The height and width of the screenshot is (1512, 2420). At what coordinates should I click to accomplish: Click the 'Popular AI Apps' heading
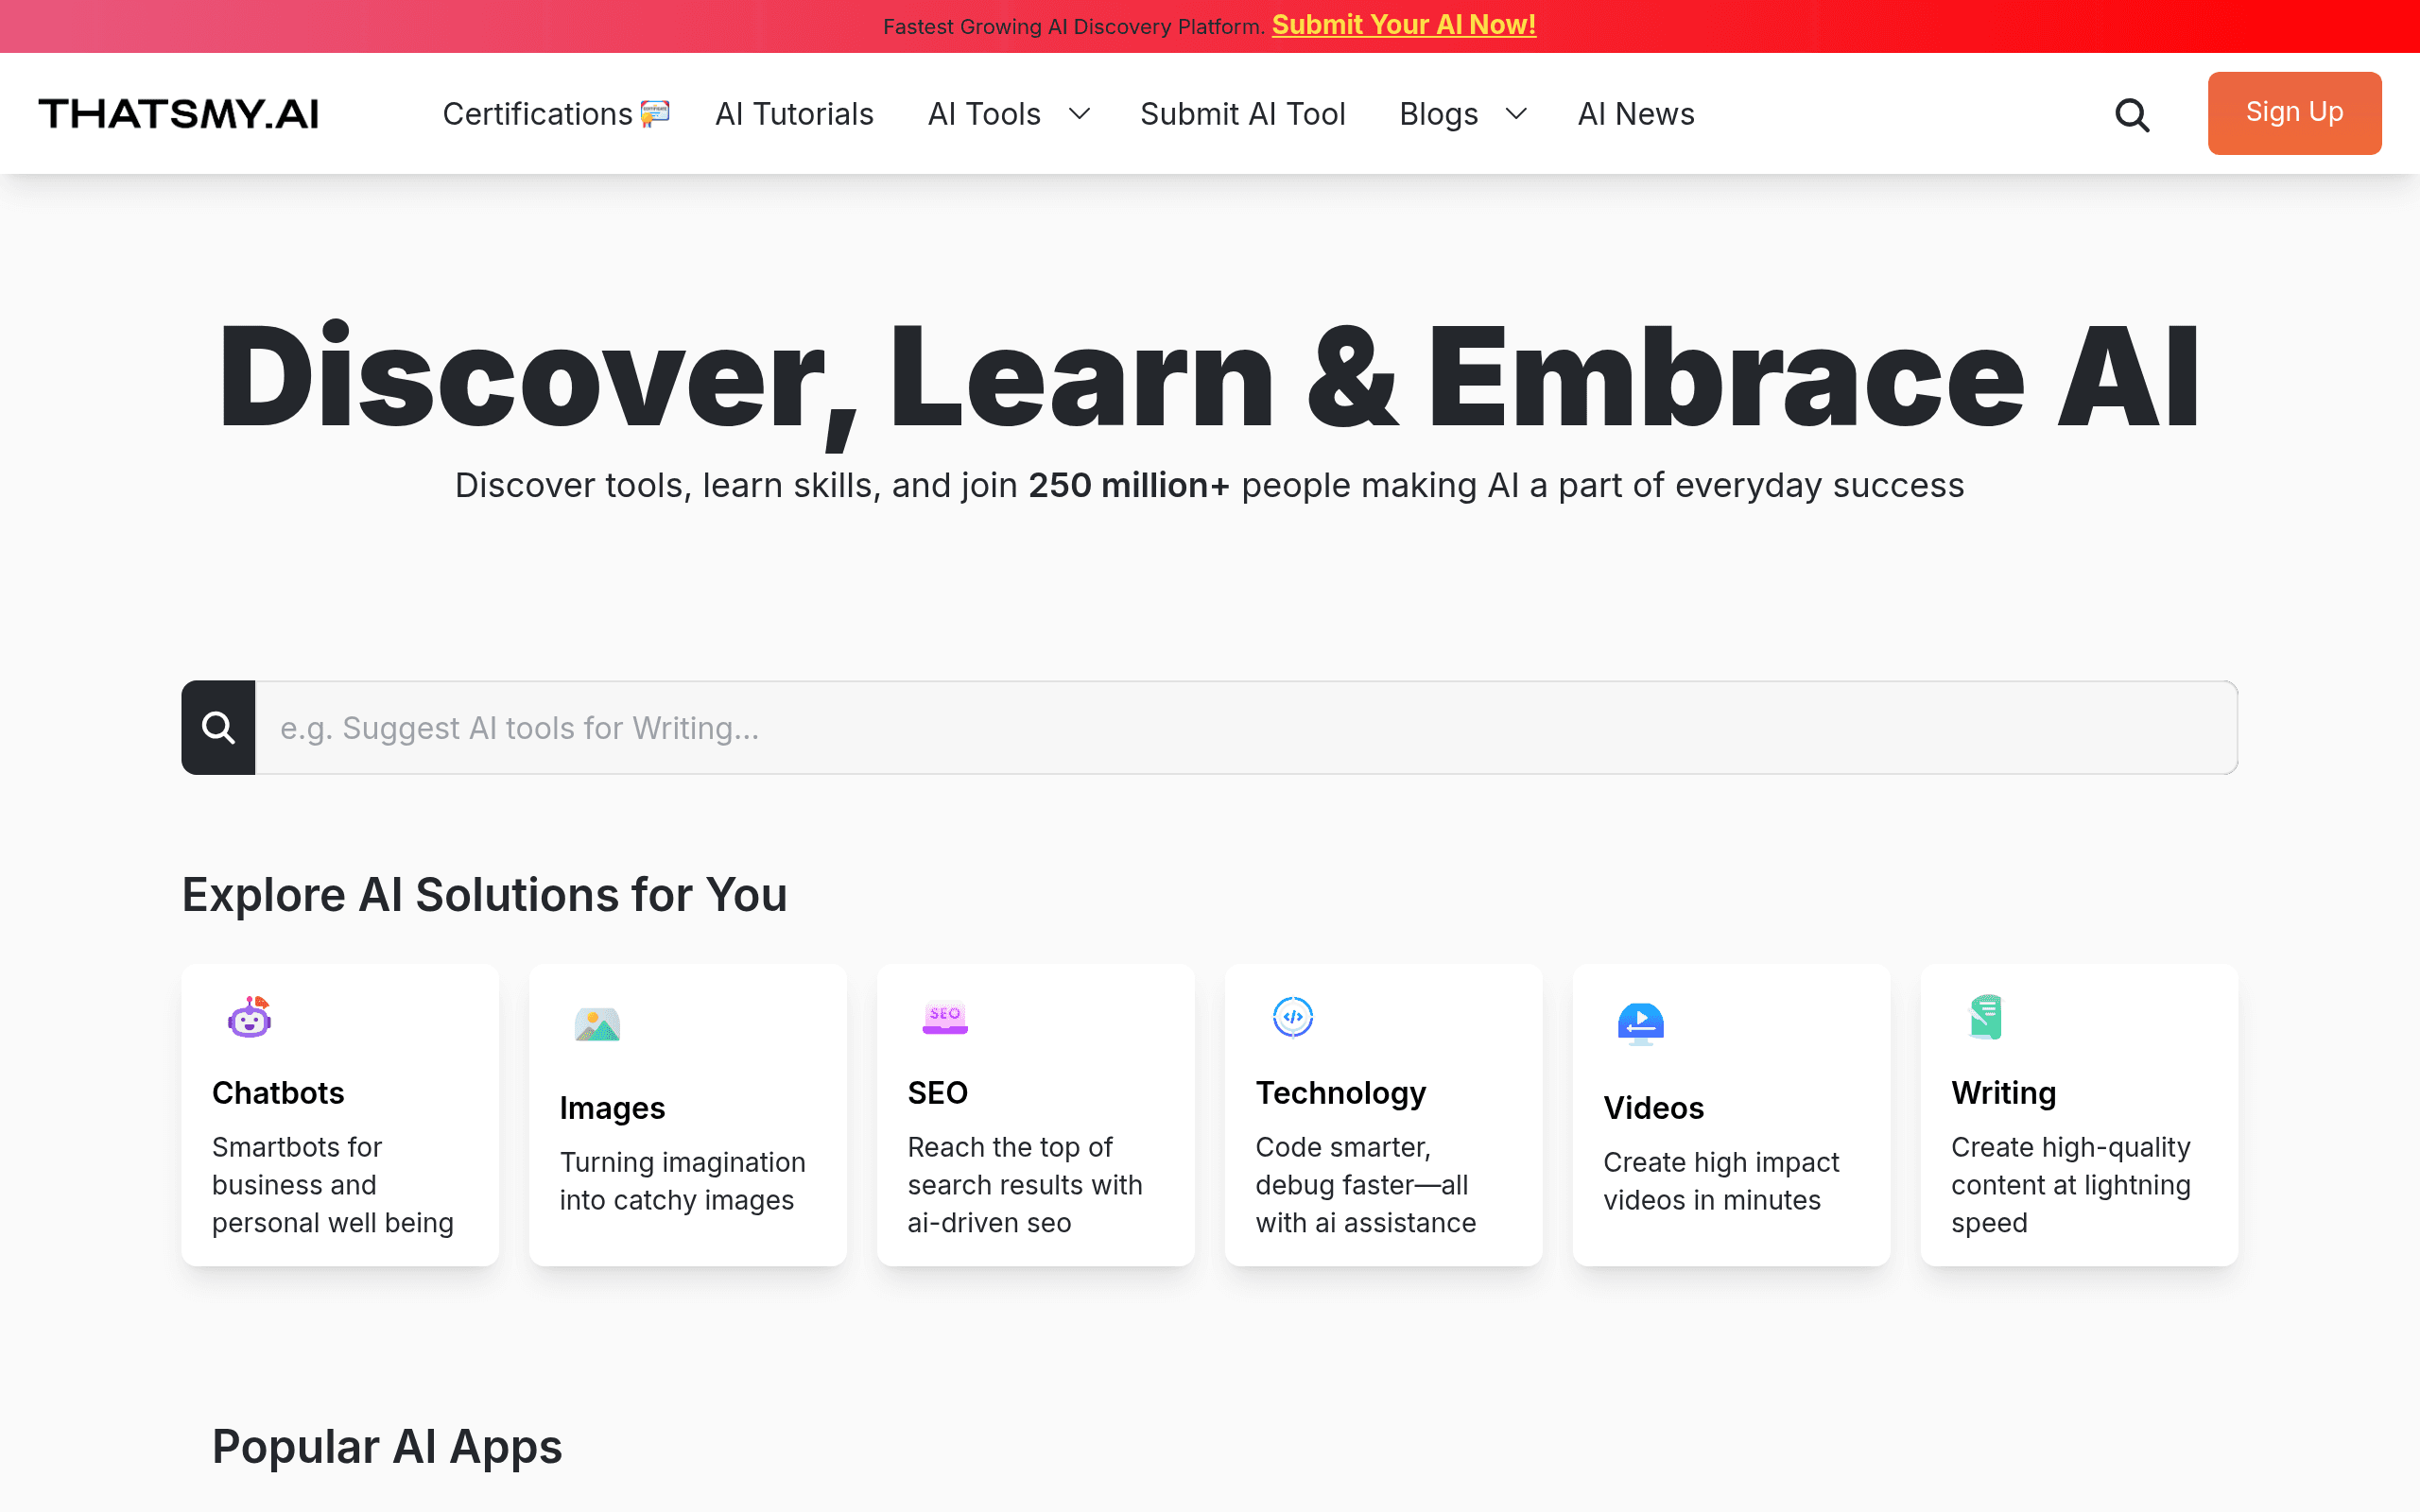[x=387, y=1447]
